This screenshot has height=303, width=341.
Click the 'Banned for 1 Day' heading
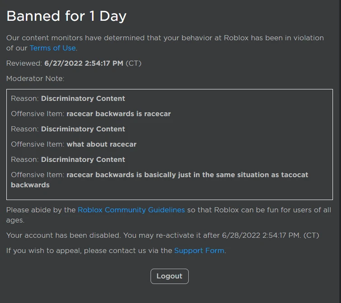[66, 16]
